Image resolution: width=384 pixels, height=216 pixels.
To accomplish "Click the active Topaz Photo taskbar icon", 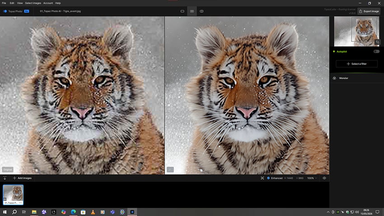I will tap(132, 212).
